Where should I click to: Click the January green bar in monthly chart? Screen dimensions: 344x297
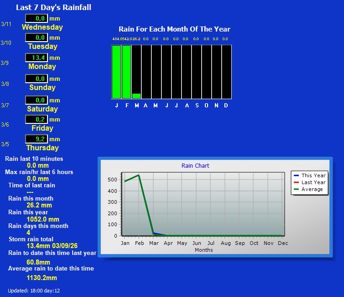116,72
